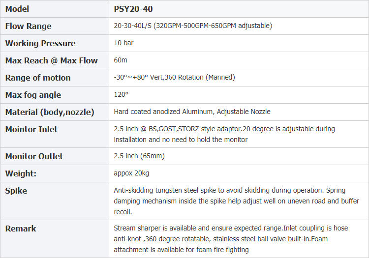Select the "120°" fog angle value
Viewport: 369px width, 258px height.
[x=121, y=94]
